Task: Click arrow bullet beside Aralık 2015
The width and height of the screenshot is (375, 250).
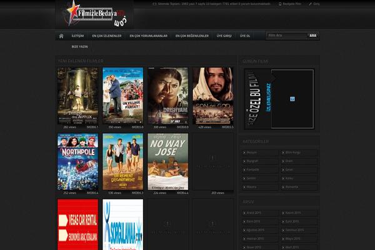Action: click(244, 212)
